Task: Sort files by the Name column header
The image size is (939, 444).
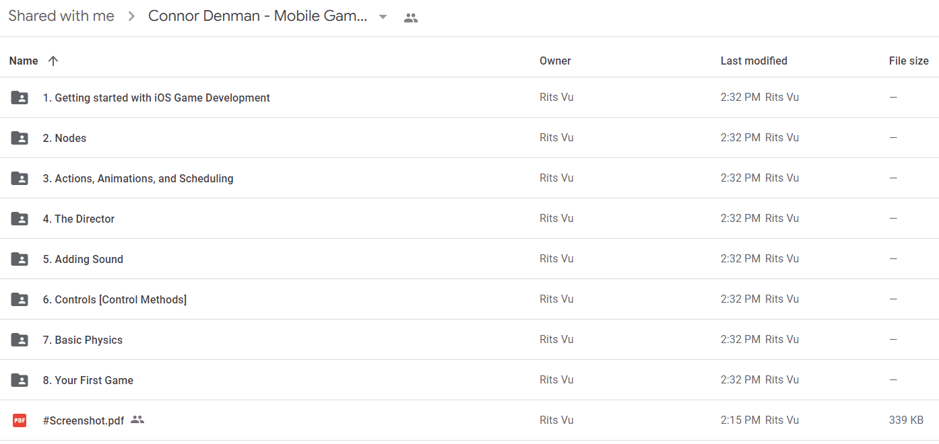Action: [24, 61]
